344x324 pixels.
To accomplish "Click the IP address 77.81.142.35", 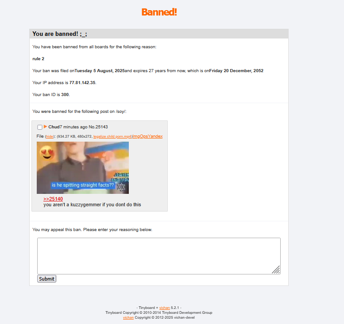I will point(82,83).
